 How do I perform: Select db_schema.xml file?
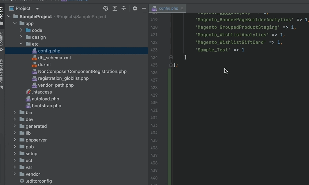54,58
